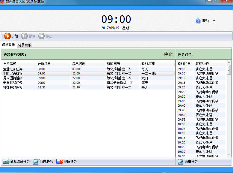Click the orange 开始 start play icon
The height and width of the screenshot is (173, 233).
point(7,36)
